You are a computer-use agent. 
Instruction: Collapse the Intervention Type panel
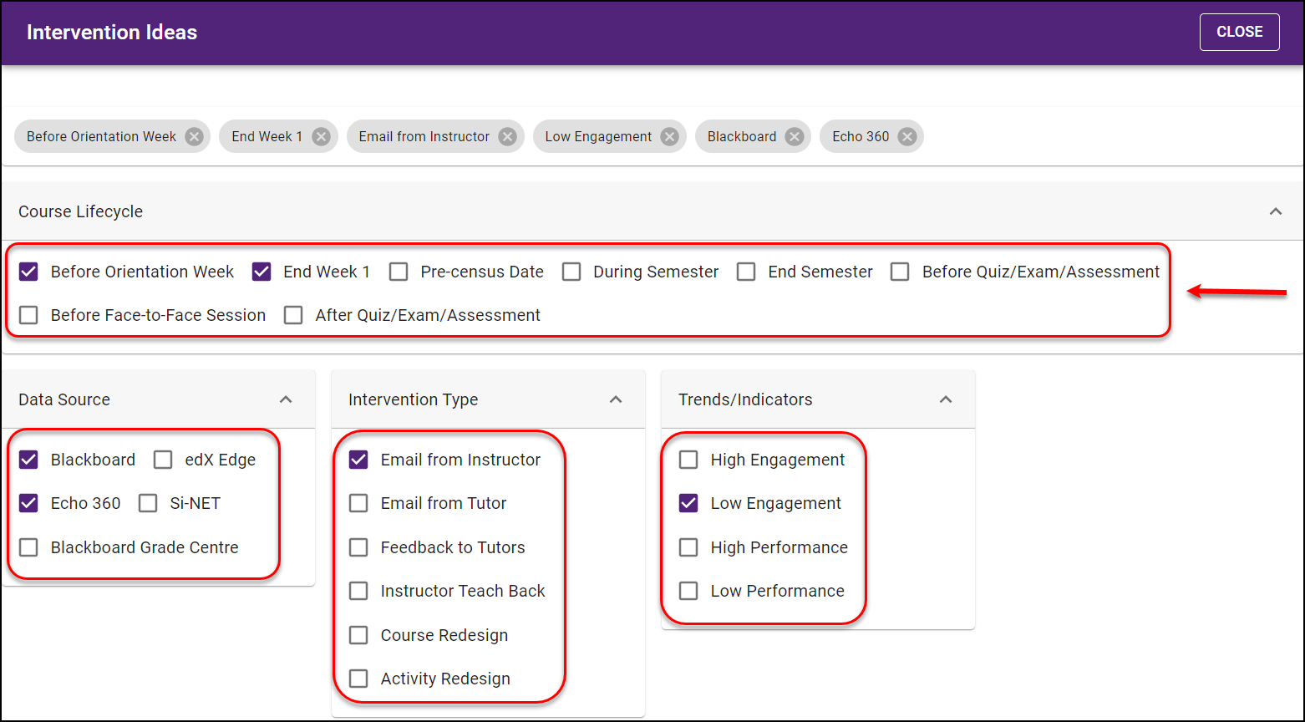tap(616, 399)
